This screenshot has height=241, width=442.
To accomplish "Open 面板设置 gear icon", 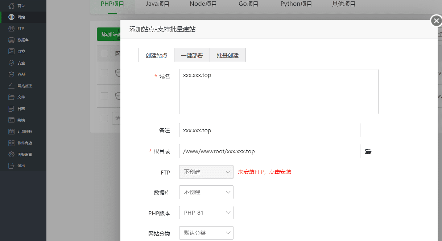I will (11, 154).
